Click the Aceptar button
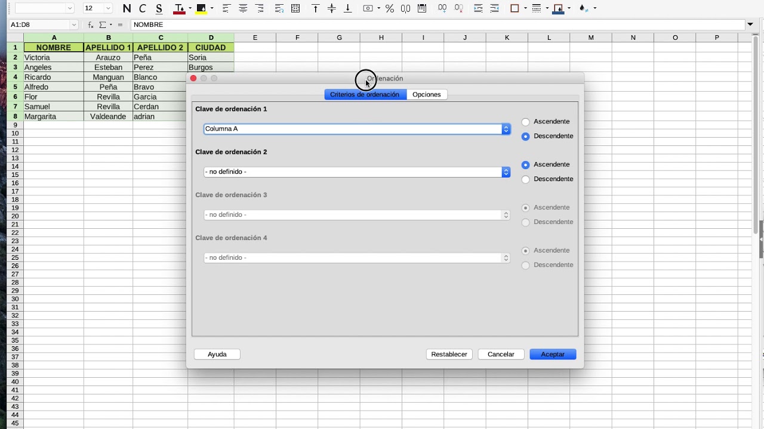 [553, 355]
